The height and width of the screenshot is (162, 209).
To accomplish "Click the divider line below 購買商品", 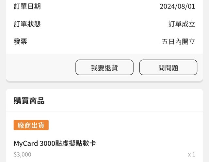I will [x=104, y=112].
